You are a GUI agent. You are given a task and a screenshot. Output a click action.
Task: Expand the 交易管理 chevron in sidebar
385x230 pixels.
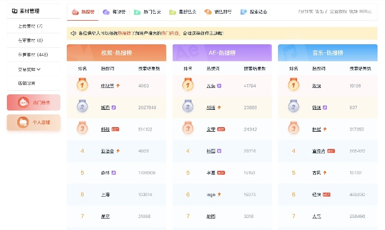(x=39, y=70)
